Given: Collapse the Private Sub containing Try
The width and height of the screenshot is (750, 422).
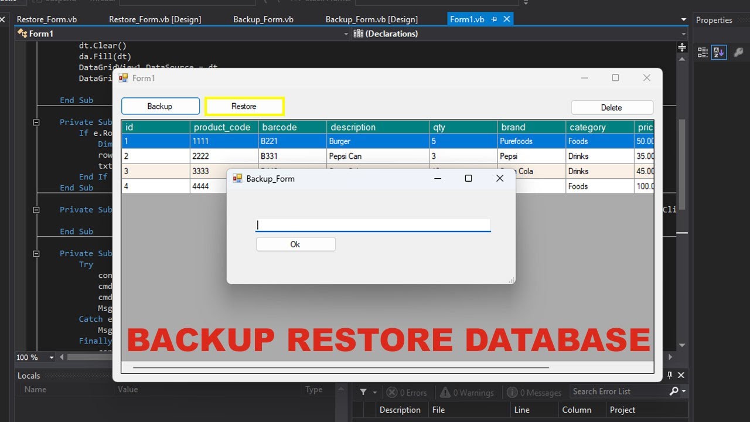Looking at the screenshot, I should [36, 254].
